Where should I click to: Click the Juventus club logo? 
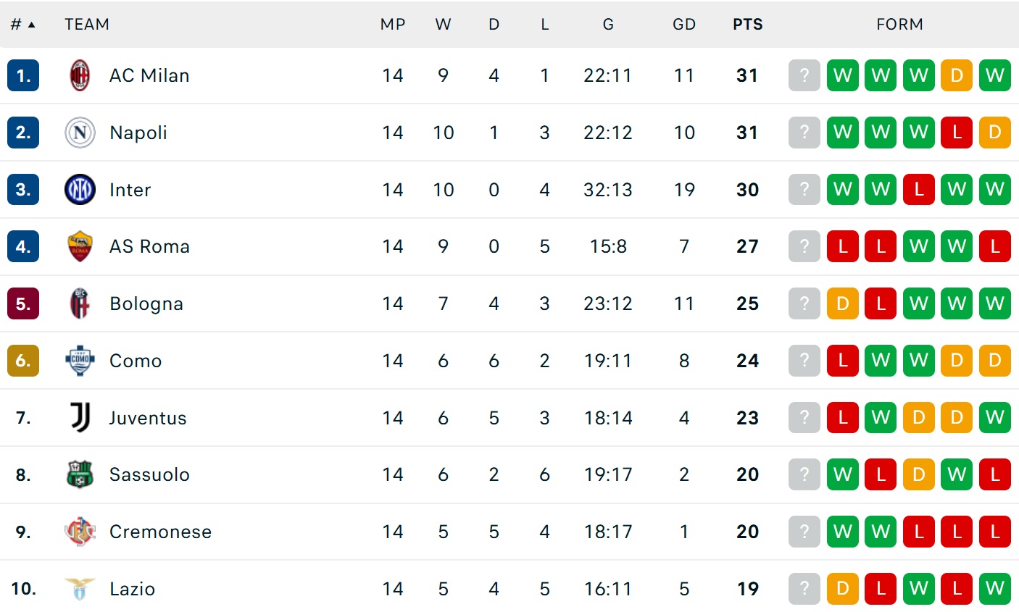[x=80, y=418]
